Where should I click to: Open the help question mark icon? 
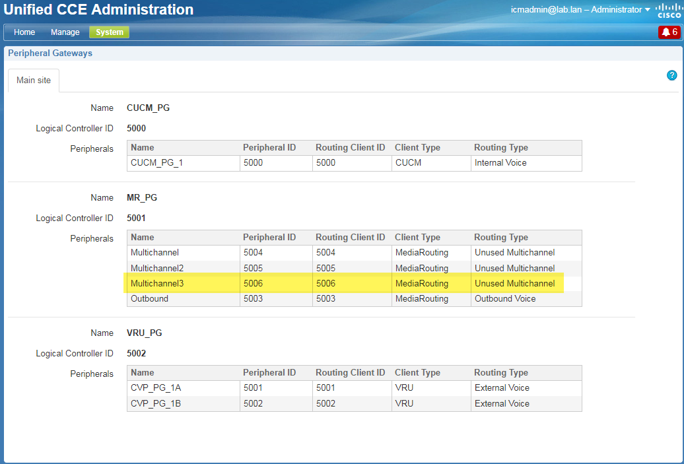(x=672, y=75)
